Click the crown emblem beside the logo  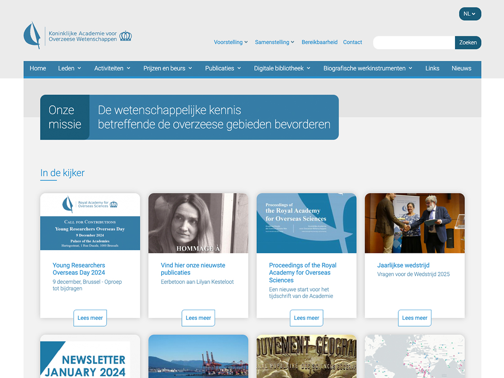(125, 35)
